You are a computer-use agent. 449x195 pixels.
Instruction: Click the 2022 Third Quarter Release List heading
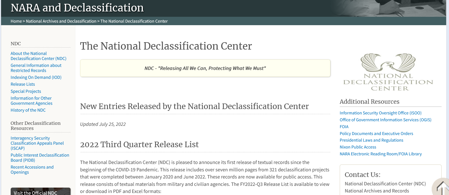[x=139, y=144]
